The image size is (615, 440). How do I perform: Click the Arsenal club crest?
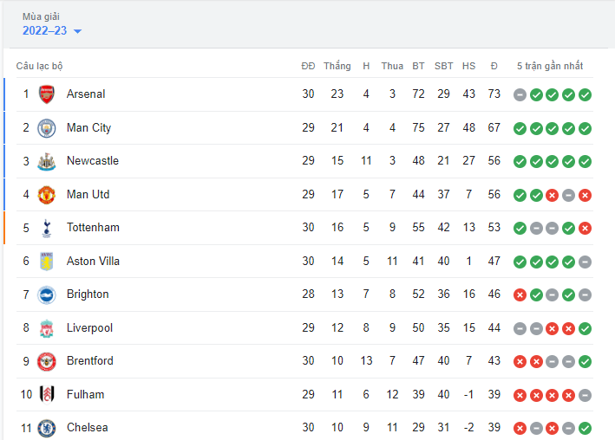[x=46, y=94]
